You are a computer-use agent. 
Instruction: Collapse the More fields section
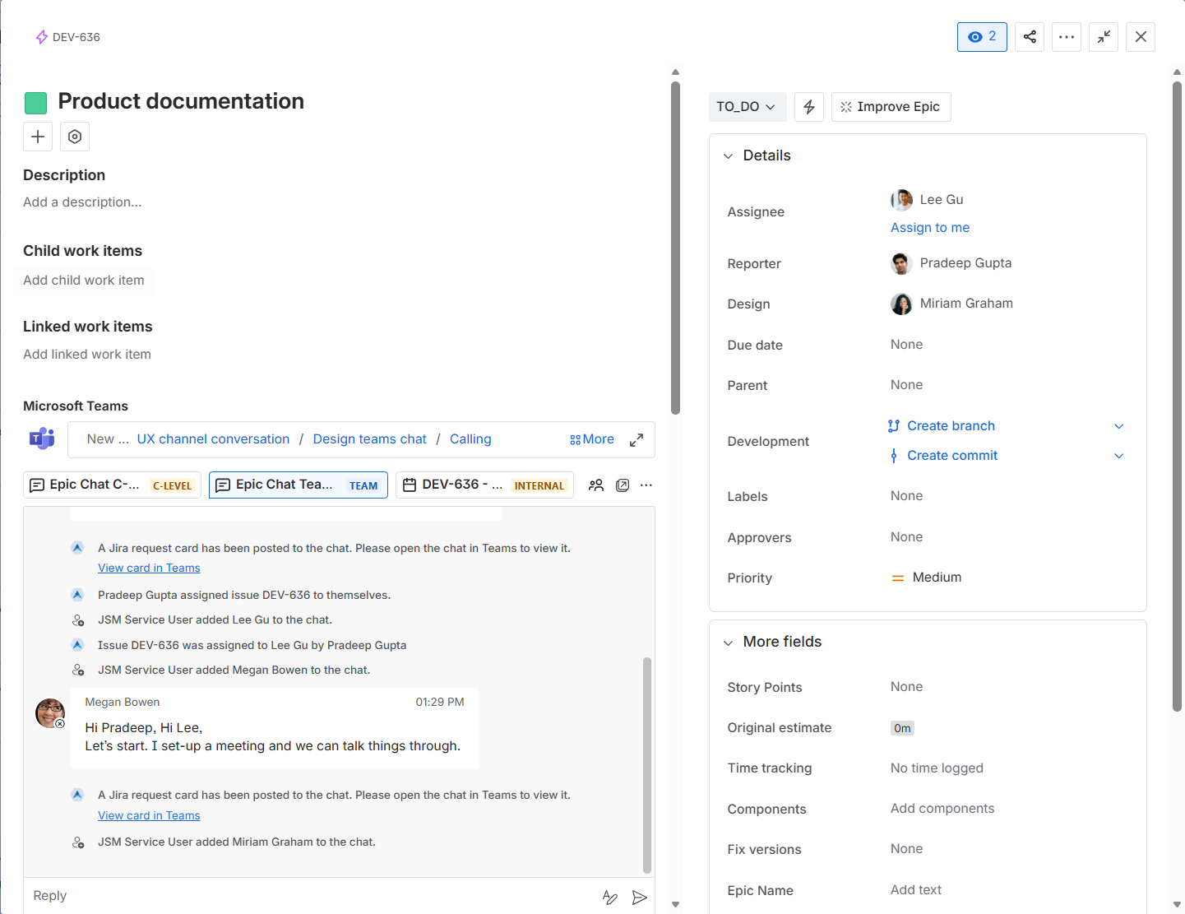(728, 643)
